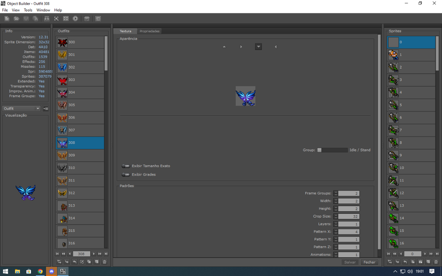The image size is (442, 276).
Task: Open the Tools menu
Action: [x=28, y=10]
